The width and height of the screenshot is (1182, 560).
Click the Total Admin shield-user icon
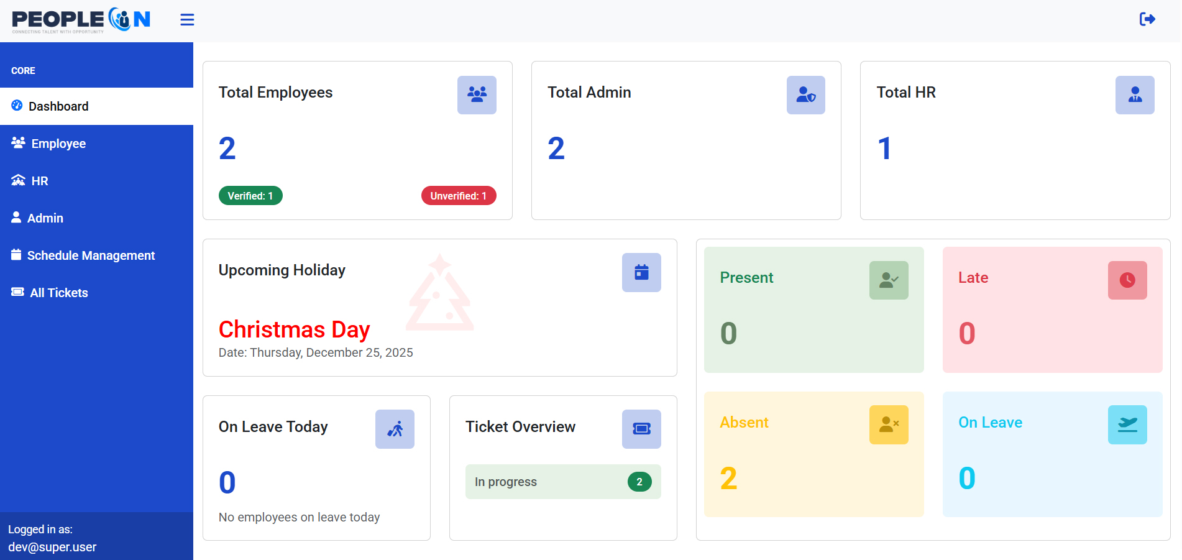coord(805,95)
